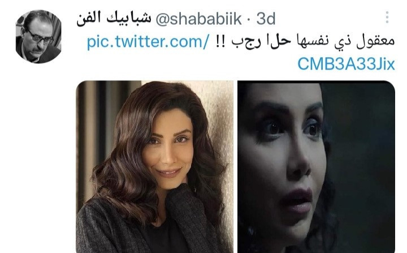Image resolution: width=407 pixels, height=253 pixels.
Task: Click the word ذي in tweet text
Action: [x=342, y=43]
